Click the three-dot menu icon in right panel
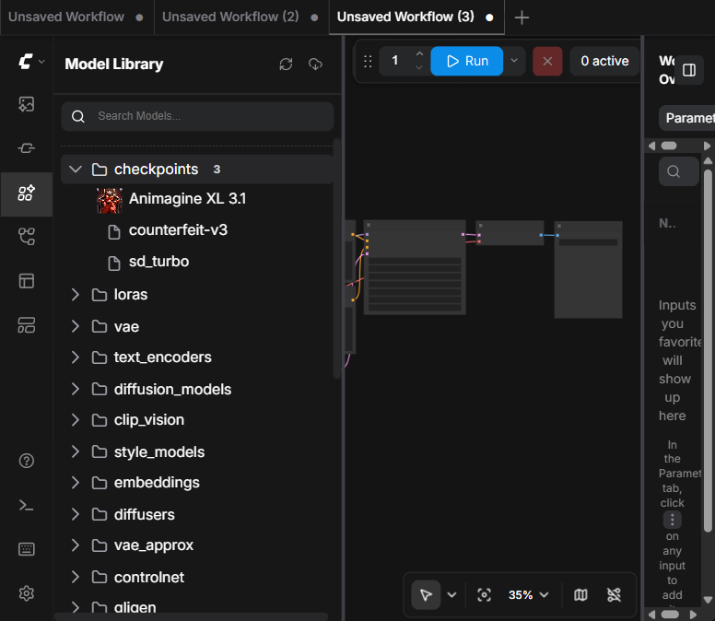715x621 pixels. pos(672,520)
